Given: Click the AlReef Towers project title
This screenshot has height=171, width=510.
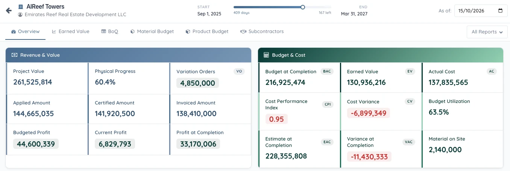Looking at the screenshot, I should point(46,7).
